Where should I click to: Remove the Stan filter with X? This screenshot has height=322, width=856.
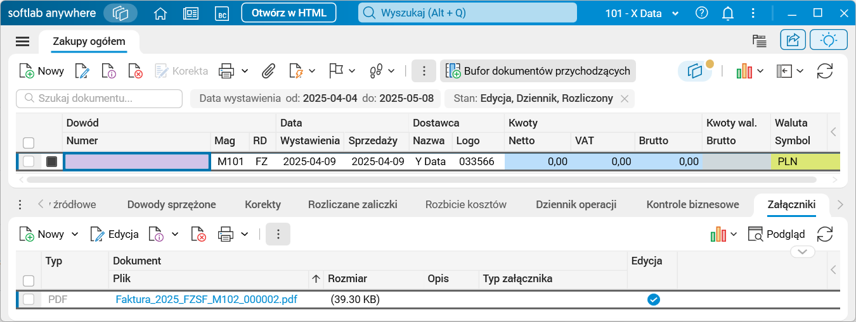pyautogui.click(x=625, y=99)
